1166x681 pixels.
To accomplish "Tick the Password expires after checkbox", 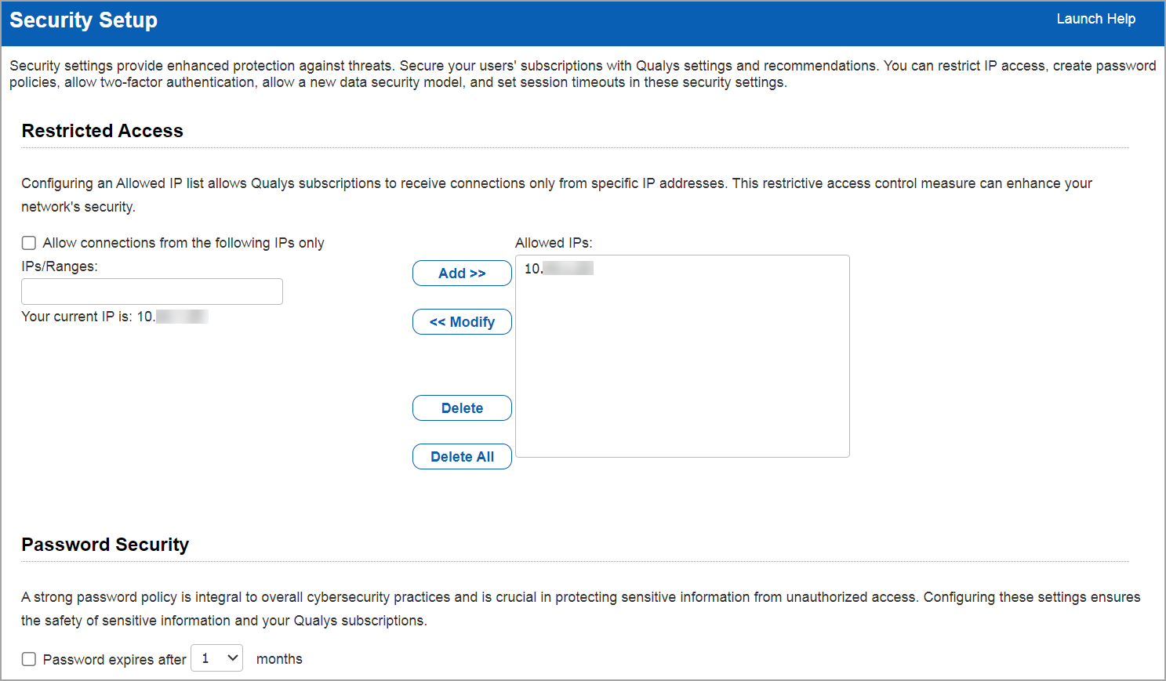I will 29,659.
